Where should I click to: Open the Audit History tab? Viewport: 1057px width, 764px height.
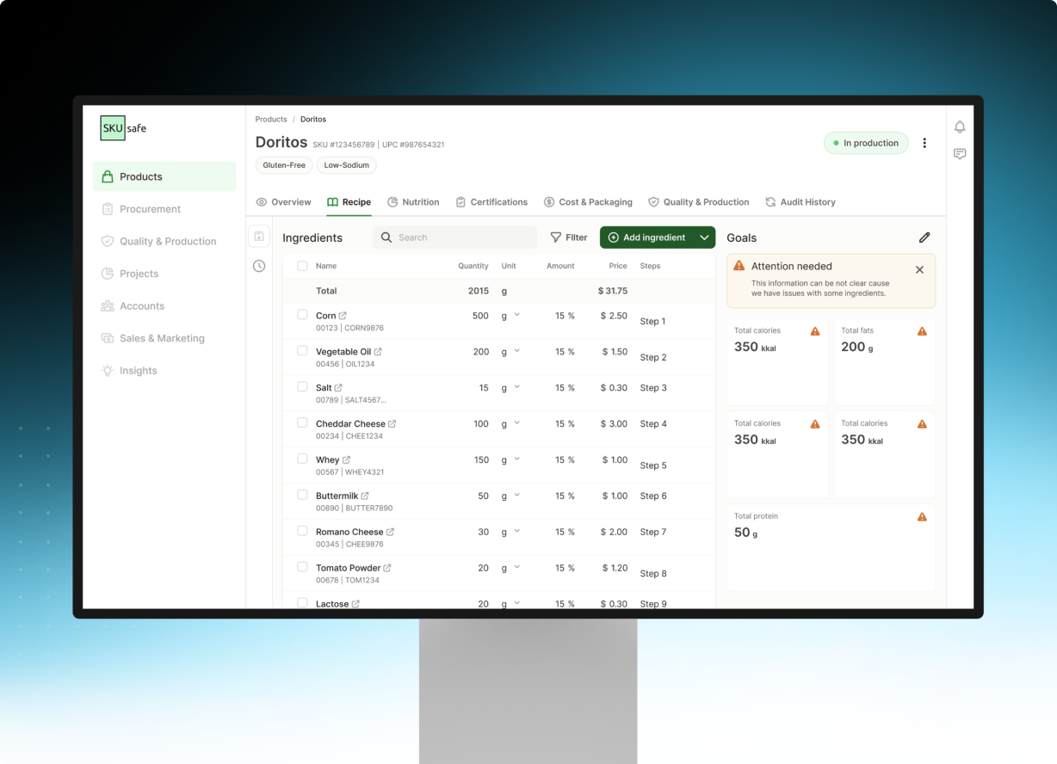click(x=800, y=202)
